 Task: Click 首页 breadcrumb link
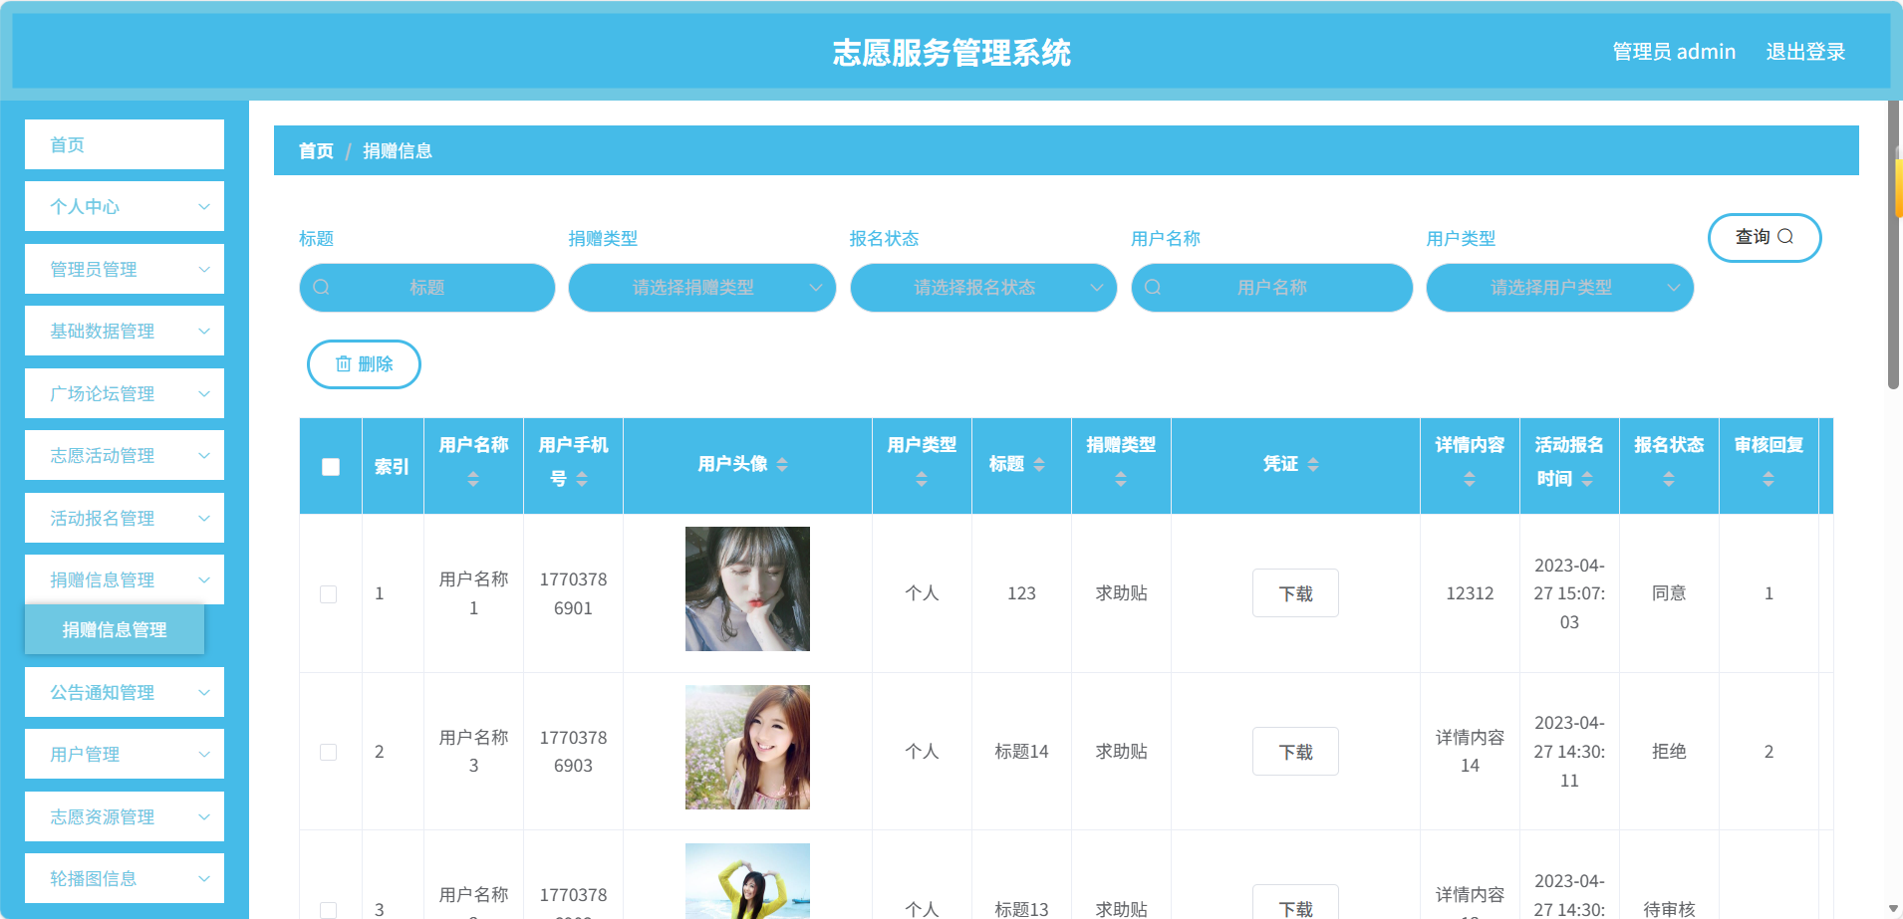316,150
